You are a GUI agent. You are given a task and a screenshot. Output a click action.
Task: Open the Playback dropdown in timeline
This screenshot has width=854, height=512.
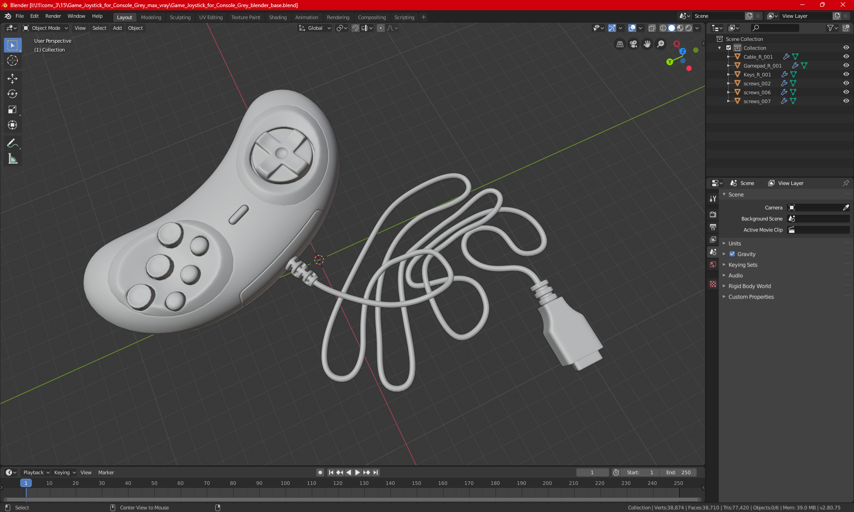[x=36, y=472]
